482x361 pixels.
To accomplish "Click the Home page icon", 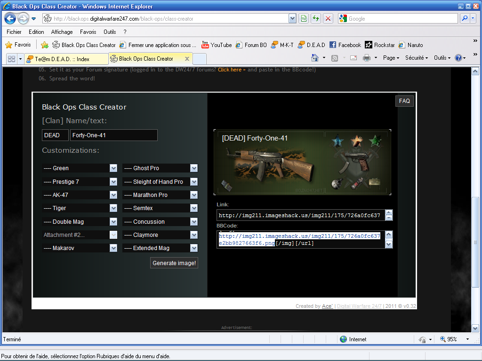I will coord(315,58).
